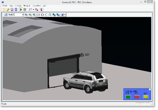
Task: Click the save-all double floppy icon
Action: (16, 10)
